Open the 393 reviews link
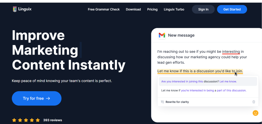 point(52,120)
